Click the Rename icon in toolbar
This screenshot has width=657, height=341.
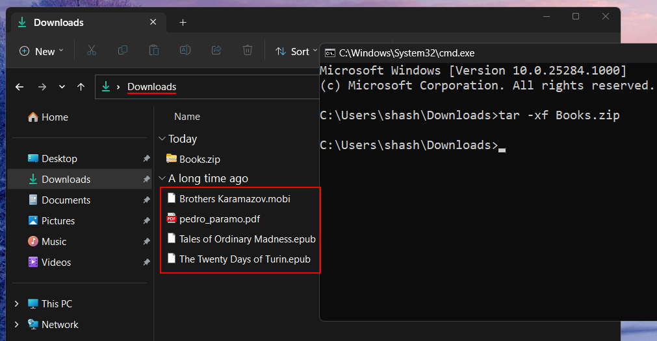pos(185,51)
